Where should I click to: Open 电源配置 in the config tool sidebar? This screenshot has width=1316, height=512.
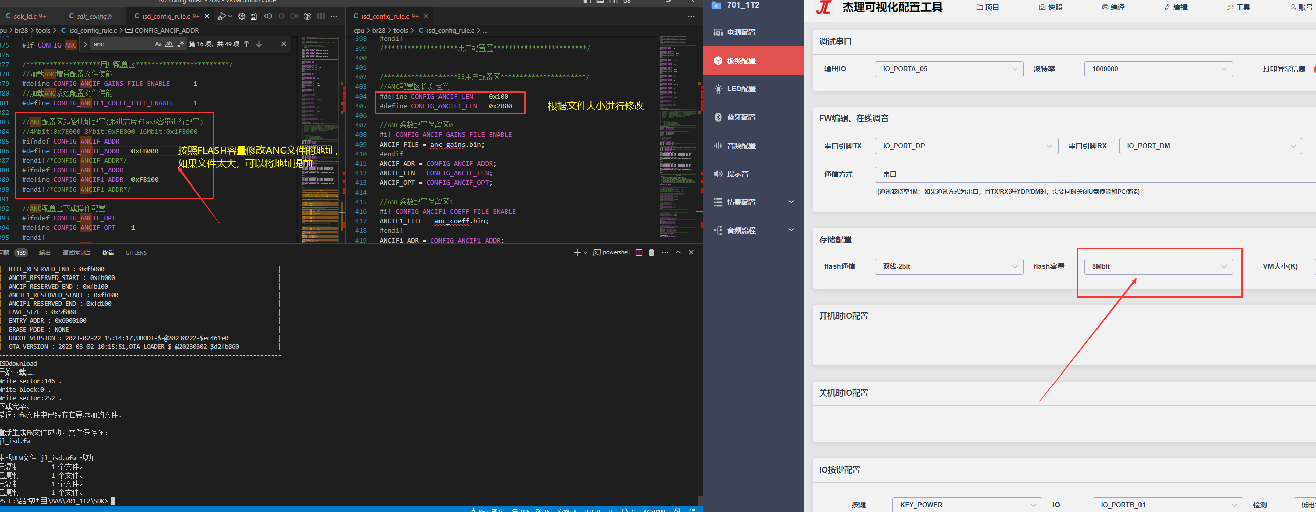[x=753, y=32]
